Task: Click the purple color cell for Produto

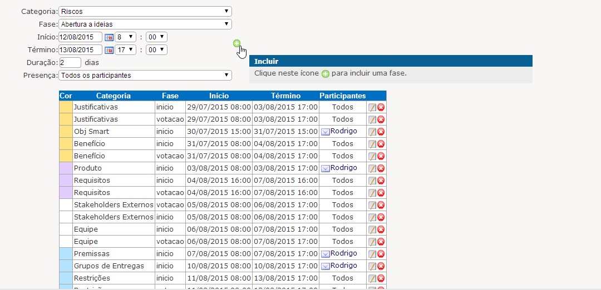Action: [66, 168]
